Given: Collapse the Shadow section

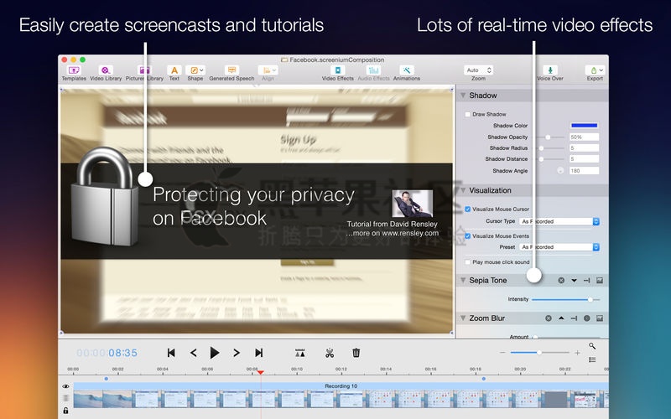Looking at the screenshot, I should tap(463, 96).
